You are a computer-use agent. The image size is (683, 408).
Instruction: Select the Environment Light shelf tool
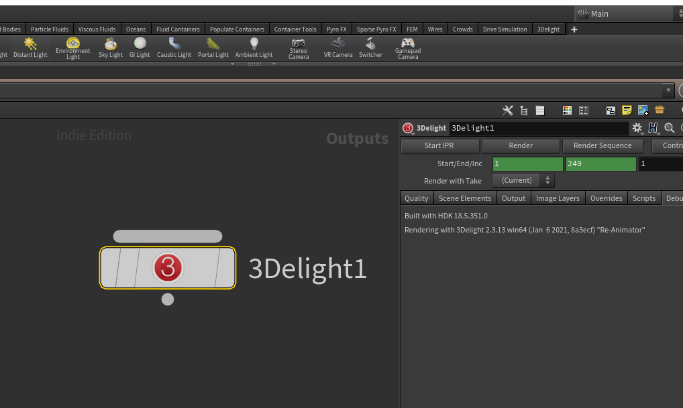point(73,48)
